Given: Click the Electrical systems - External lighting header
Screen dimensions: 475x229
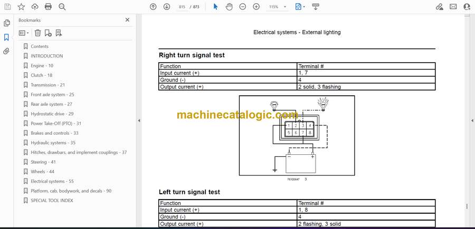Looking at the screenshot, I should (297, 32).
